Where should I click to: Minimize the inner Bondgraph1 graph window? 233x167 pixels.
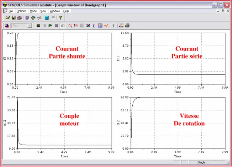coord(218,11)
